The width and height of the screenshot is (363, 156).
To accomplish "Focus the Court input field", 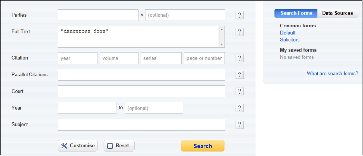I will point(142,91).
